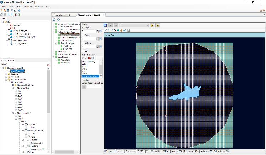This screenshot has height=155, width=266.
Task: Open the settings dropdown beside the red X
Action: [x=94, y=58]
